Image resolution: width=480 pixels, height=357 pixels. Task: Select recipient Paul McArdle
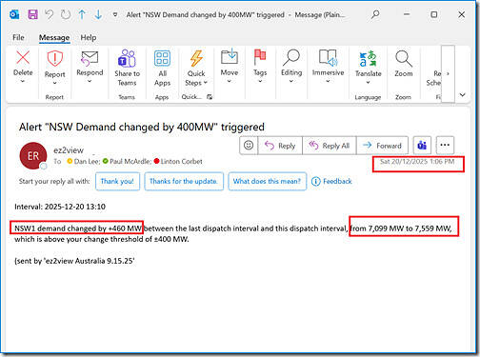pos(128,161)
